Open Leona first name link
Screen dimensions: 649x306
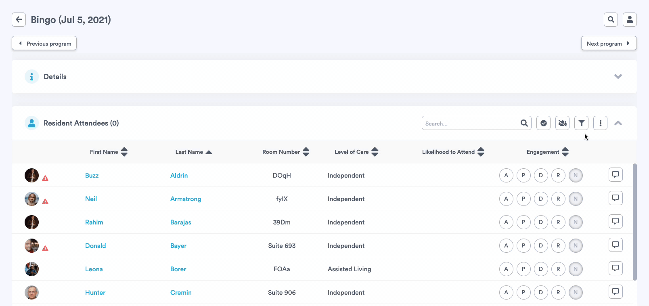[94, 269]
